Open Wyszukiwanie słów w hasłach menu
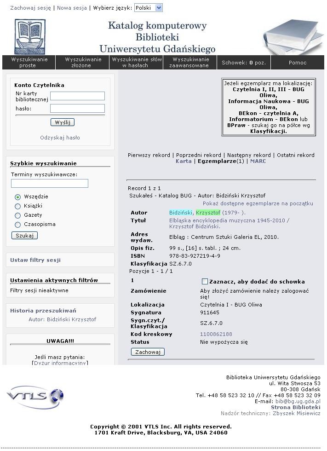Image resolution: width=327 pixels, height=451 pixels. point(136,63)
